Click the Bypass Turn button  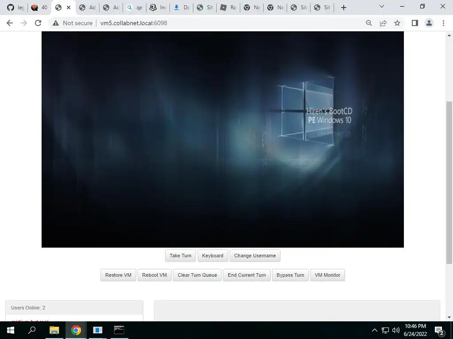(290, 275)
